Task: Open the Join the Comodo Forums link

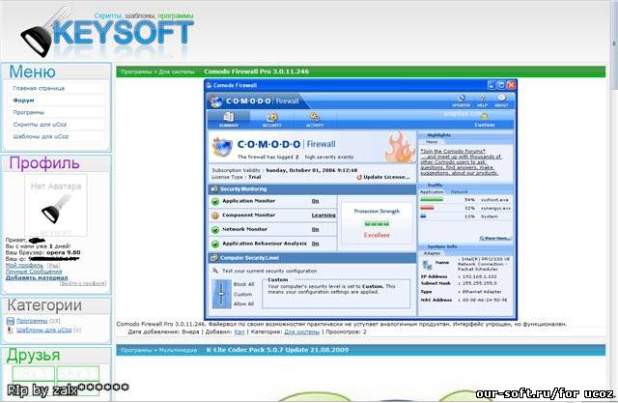Action: [453, 151]
